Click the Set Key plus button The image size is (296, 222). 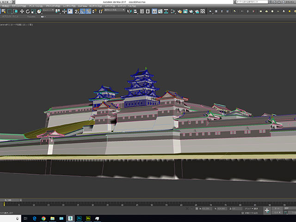coord(267,210)
